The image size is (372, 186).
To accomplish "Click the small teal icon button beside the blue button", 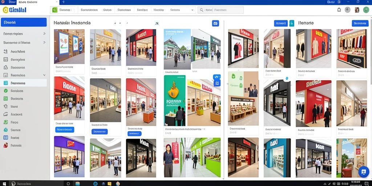I will point(292,23).
